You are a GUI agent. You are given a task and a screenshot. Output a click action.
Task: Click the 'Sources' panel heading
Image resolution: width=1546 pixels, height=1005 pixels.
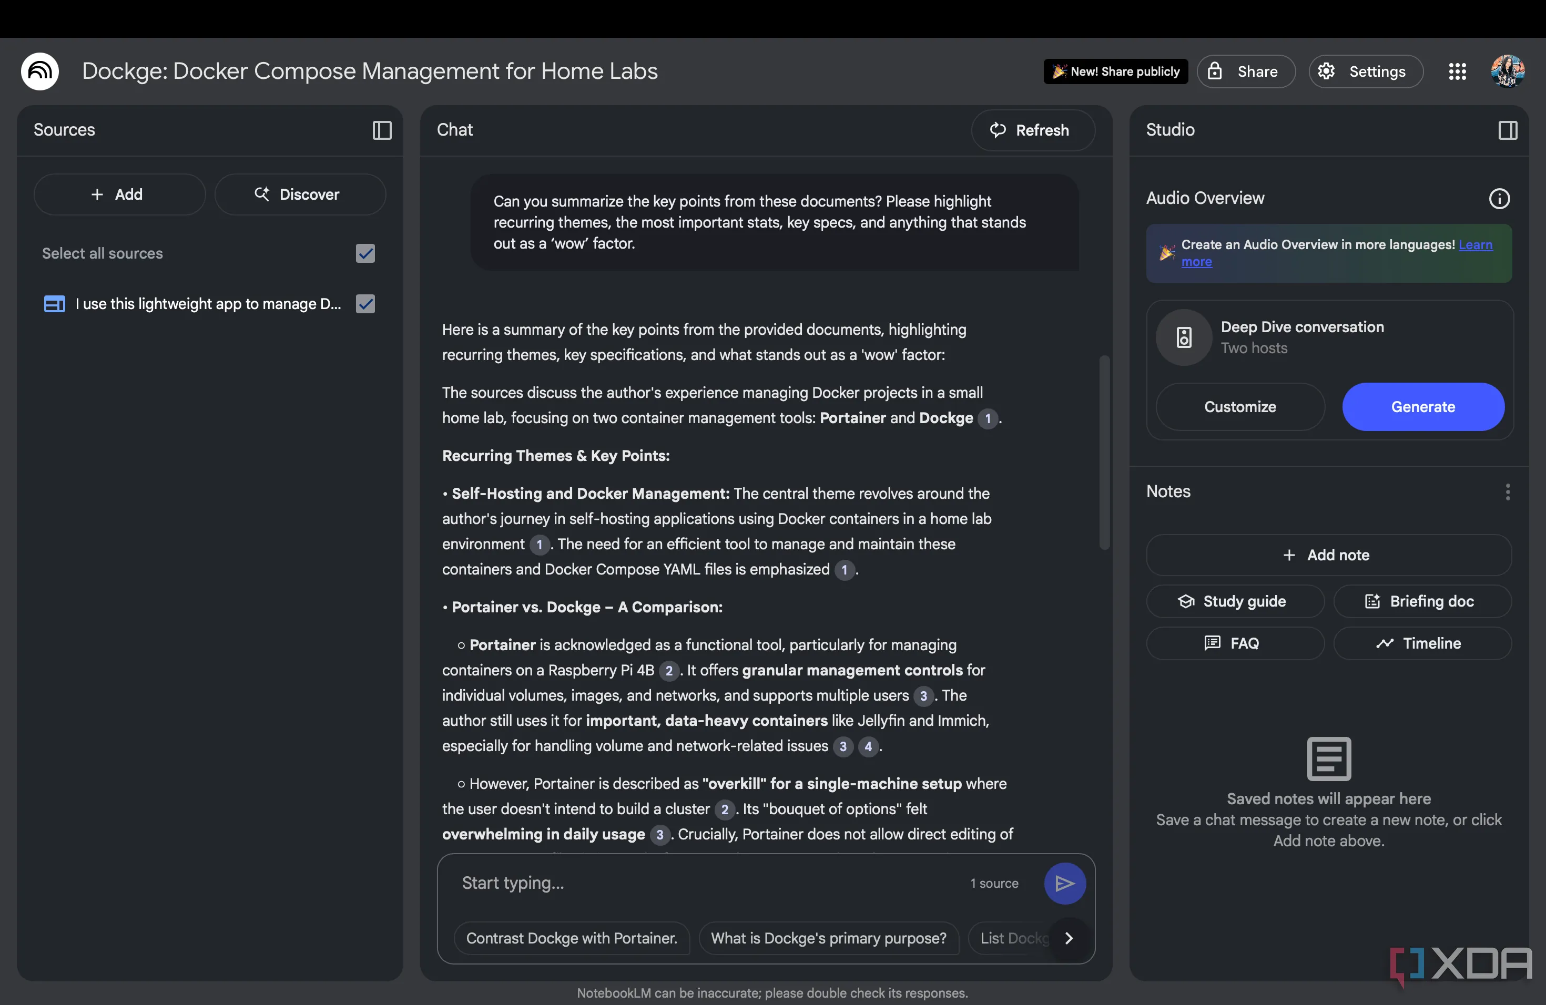[x=64, y=130]
